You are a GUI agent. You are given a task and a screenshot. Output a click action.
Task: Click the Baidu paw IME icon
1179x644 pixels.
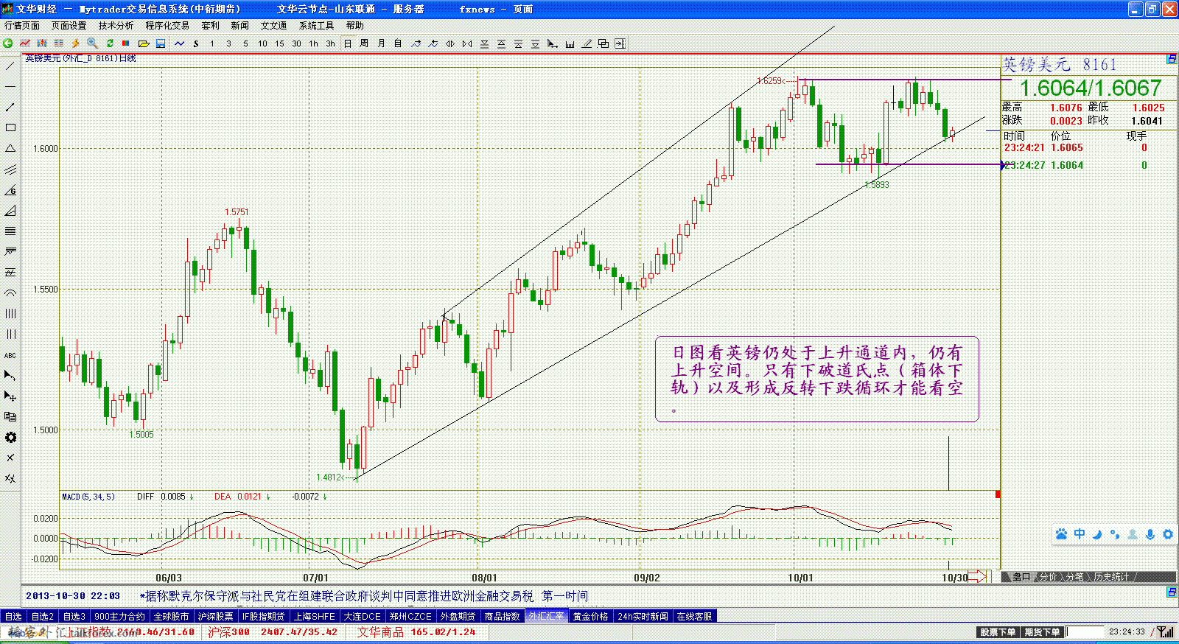(1061, 534)
